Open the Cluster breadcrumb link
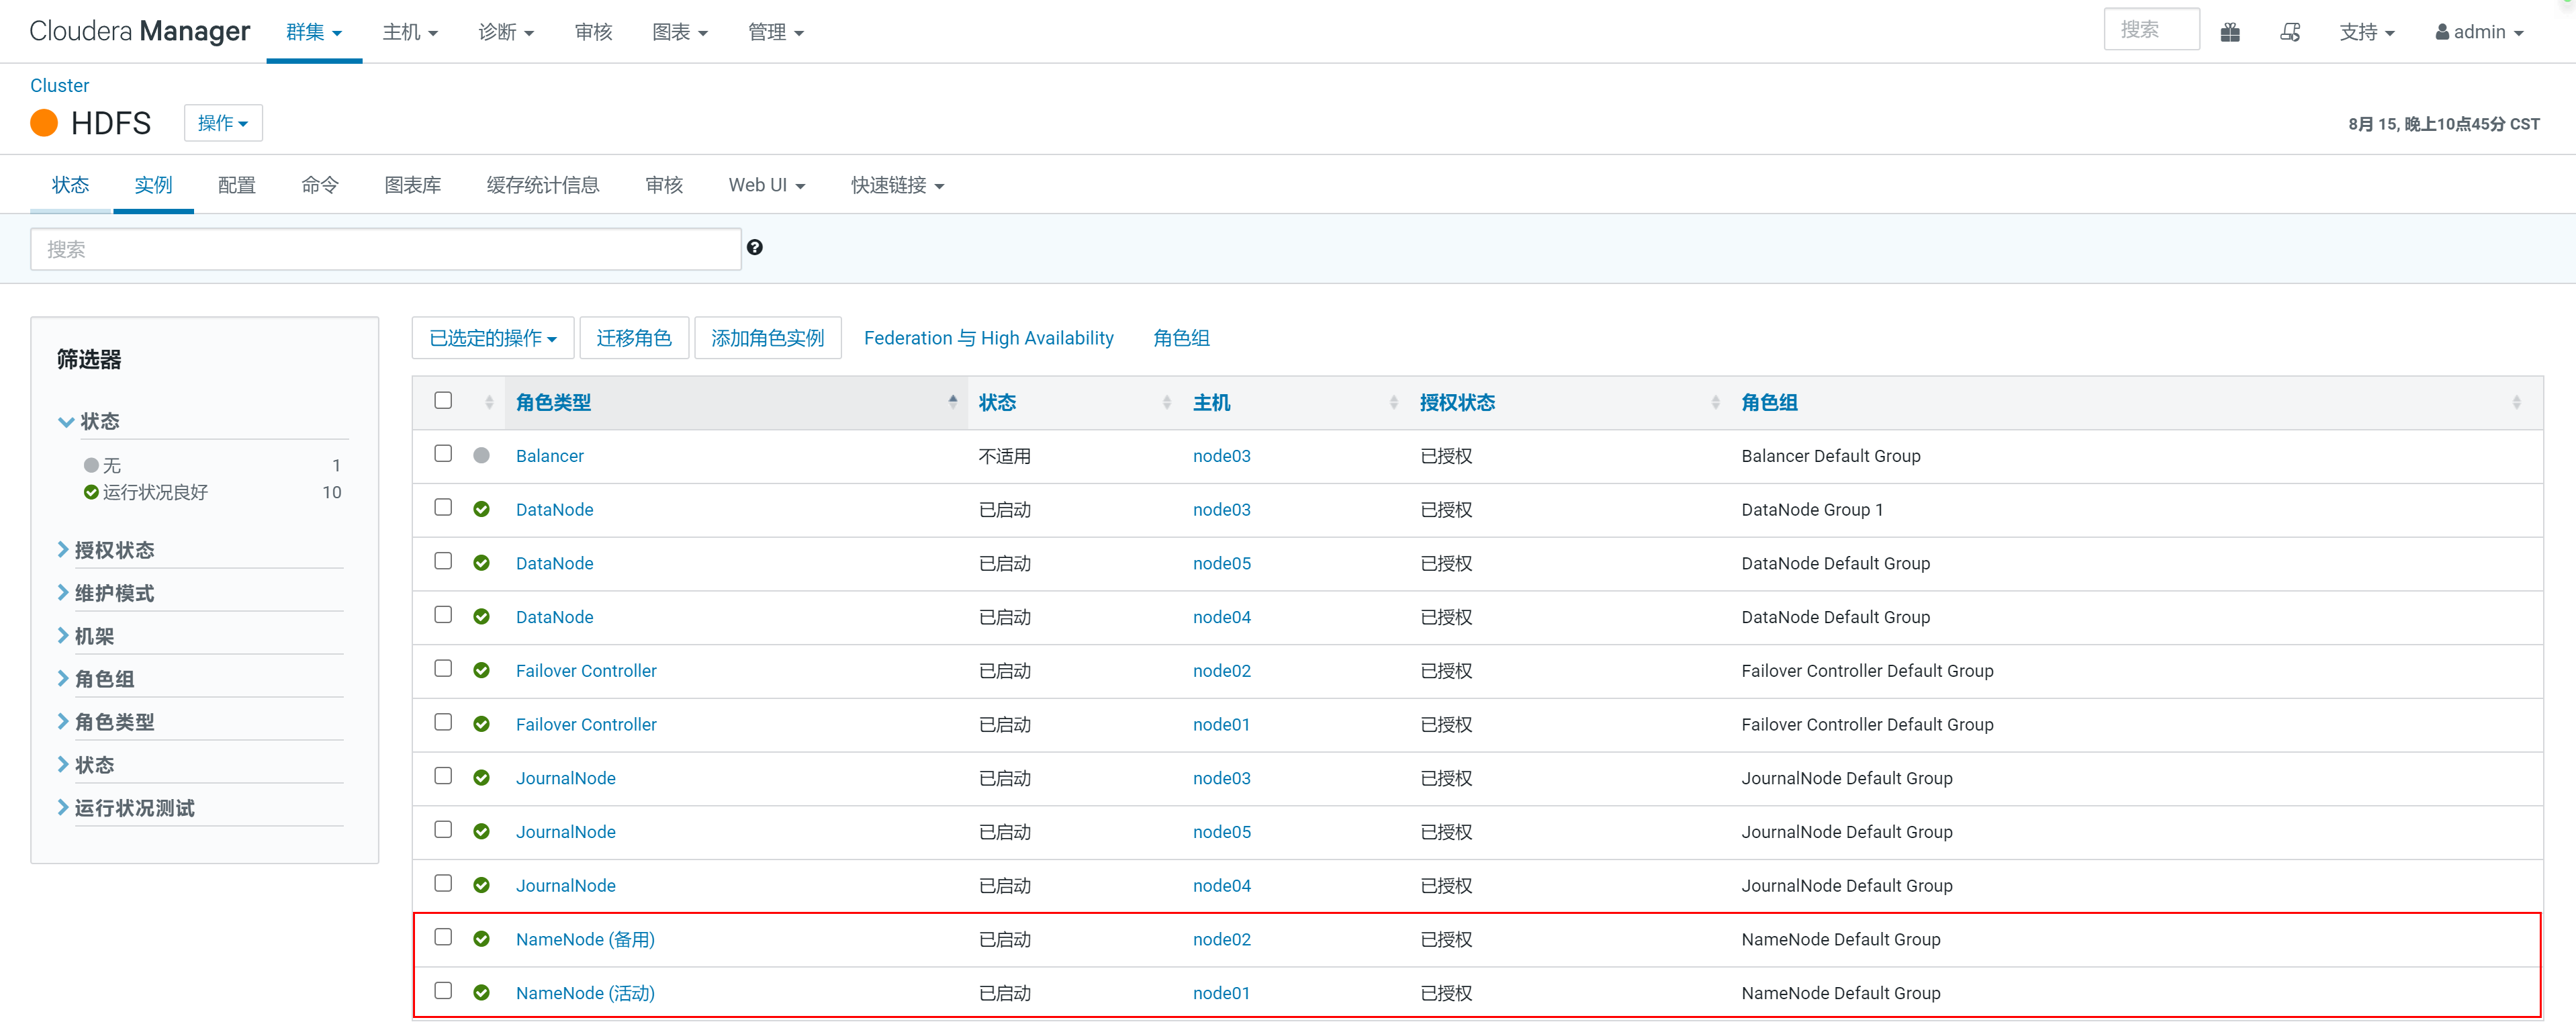 (x=59, y=85)
